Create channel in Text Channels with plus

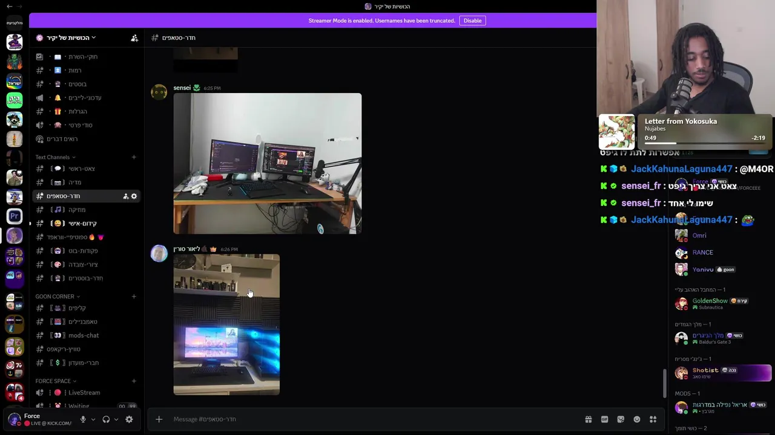tap(134, 157)
